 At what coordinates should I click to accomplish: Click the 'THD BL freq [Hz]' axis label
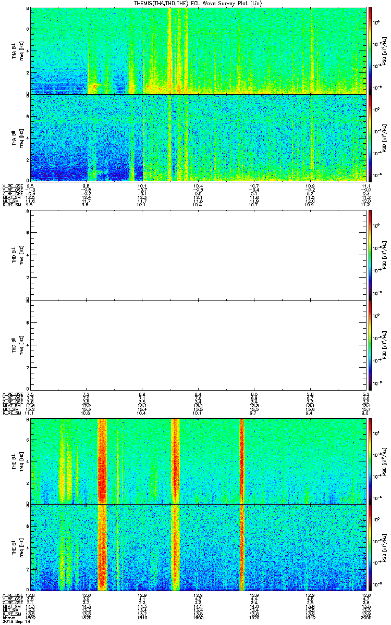coord(17,255)
